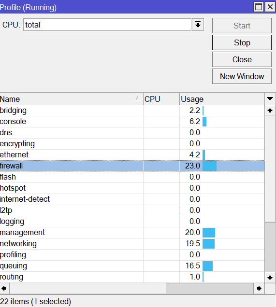Select the networking row
Viewport: 276px width, 307px height.
132,244
